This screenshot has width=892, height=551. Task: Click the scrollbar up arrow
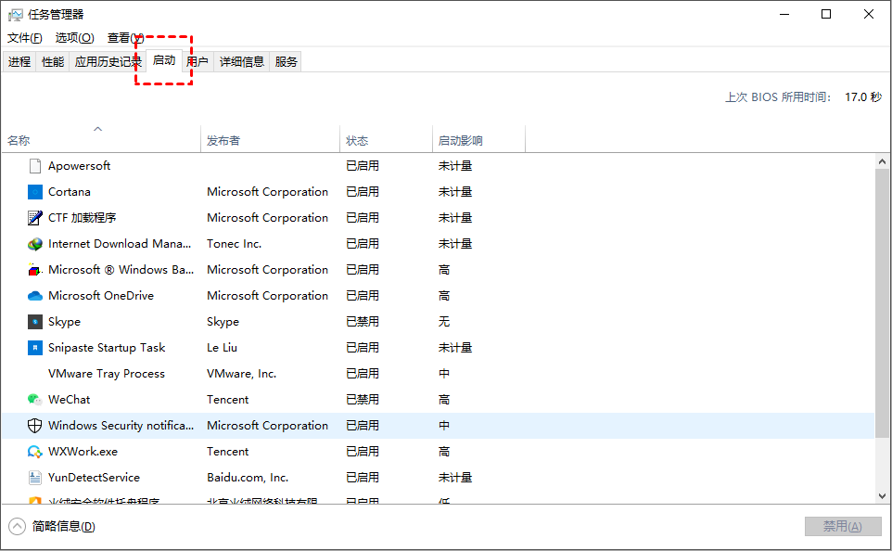coord(883,161)
